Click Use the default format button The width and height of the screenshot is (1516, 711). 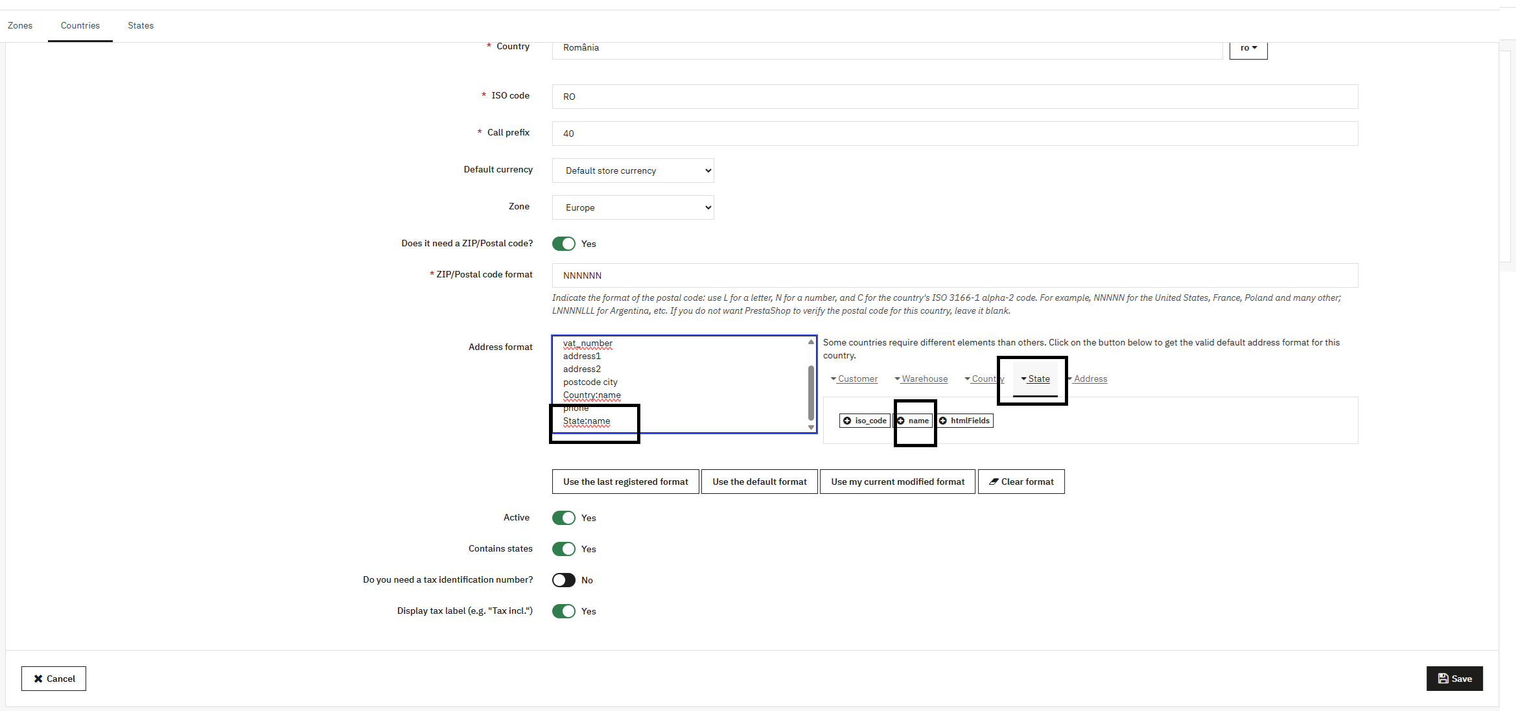tap(759, 482)
